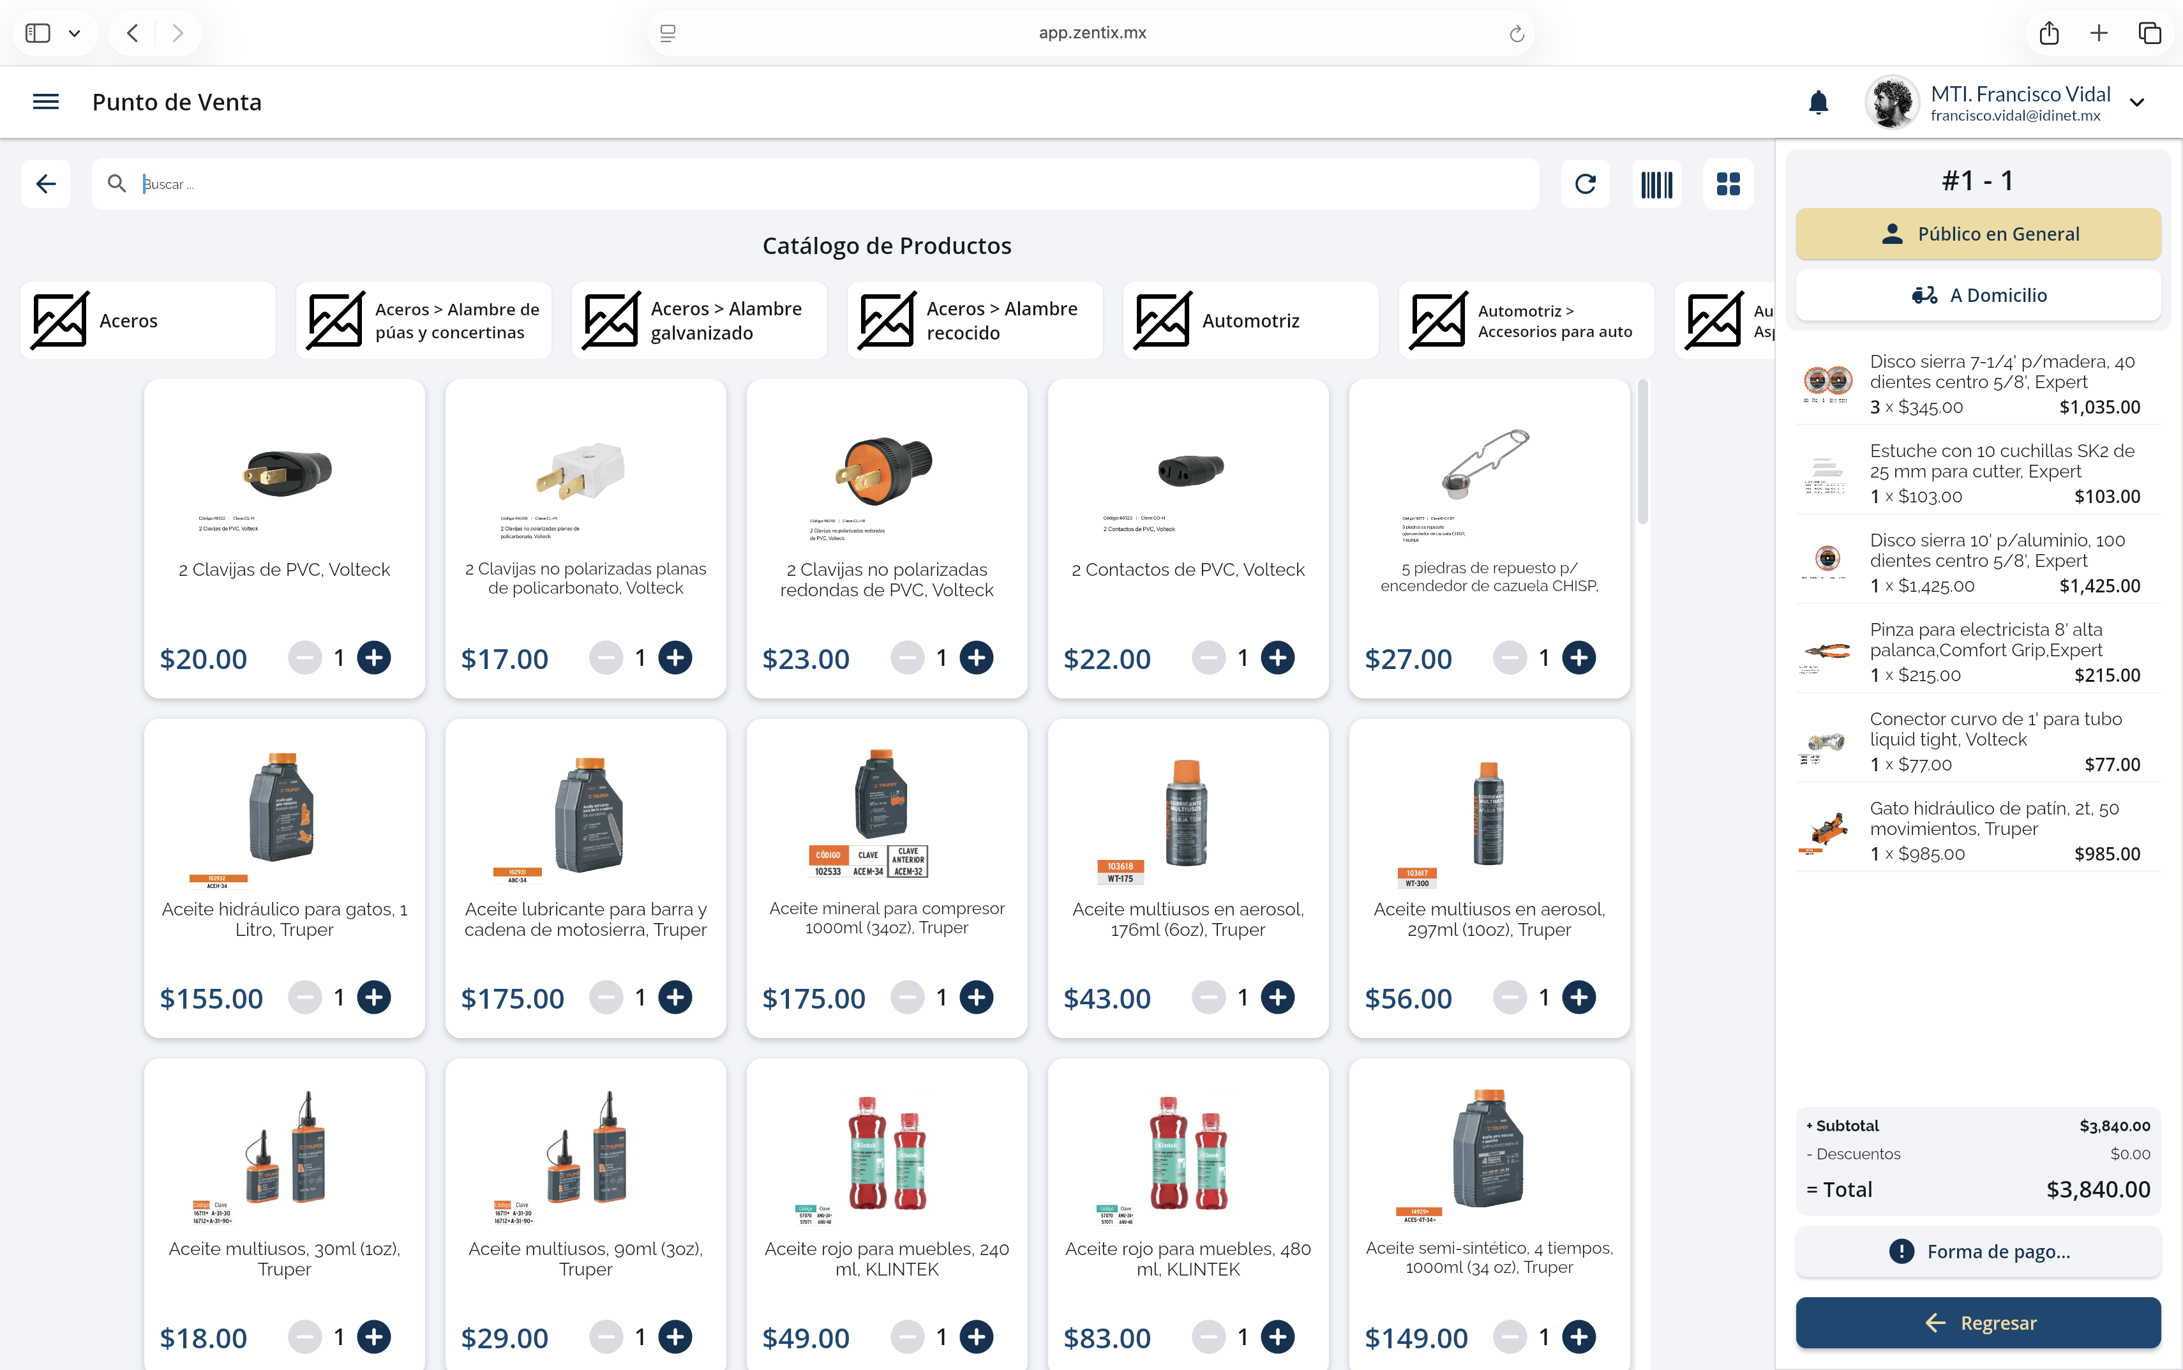2183x1370 pixels.
Task: Expand the Francisco Vidal user dropdown
Action: pos(2137,102)
